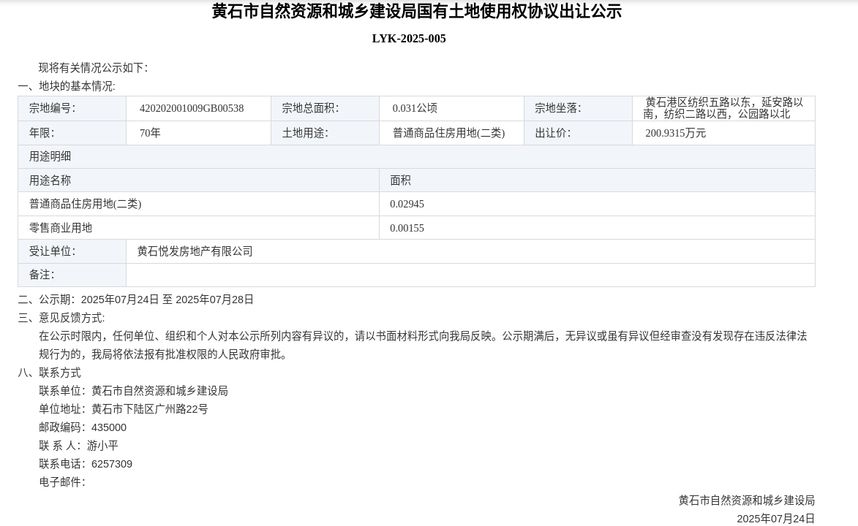Click the 用途名称 column header
This screenshot has height=526, width=858.
[x=199, y=180]
